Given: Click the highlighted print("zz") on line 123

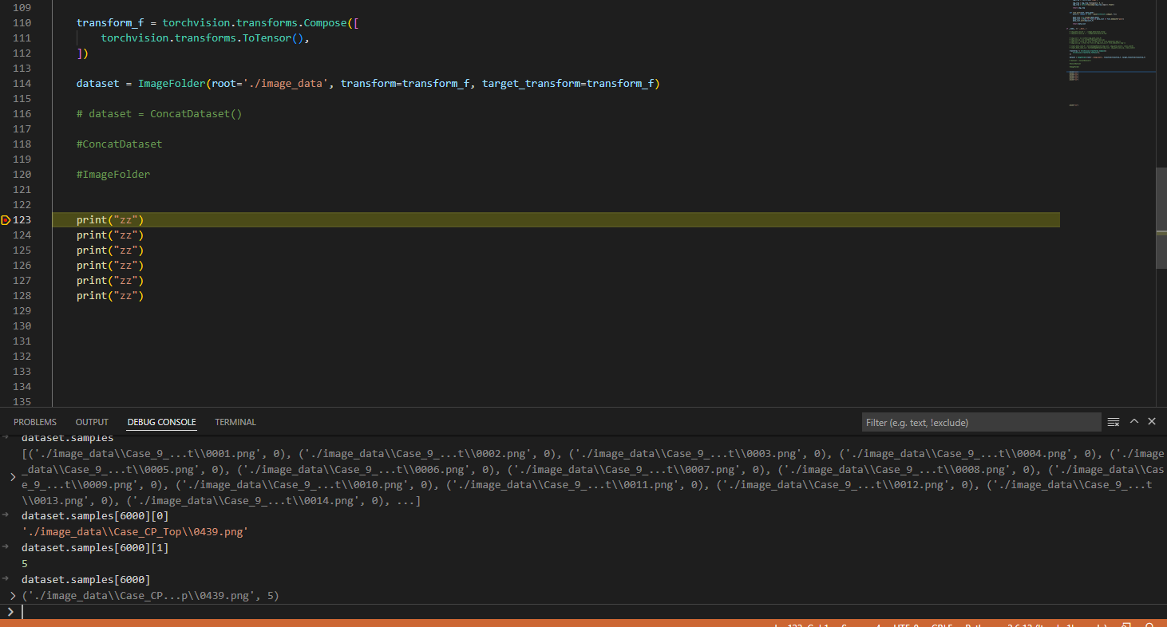Looking at the screenshot, I should pyautogui.click(x=110, y=219).
